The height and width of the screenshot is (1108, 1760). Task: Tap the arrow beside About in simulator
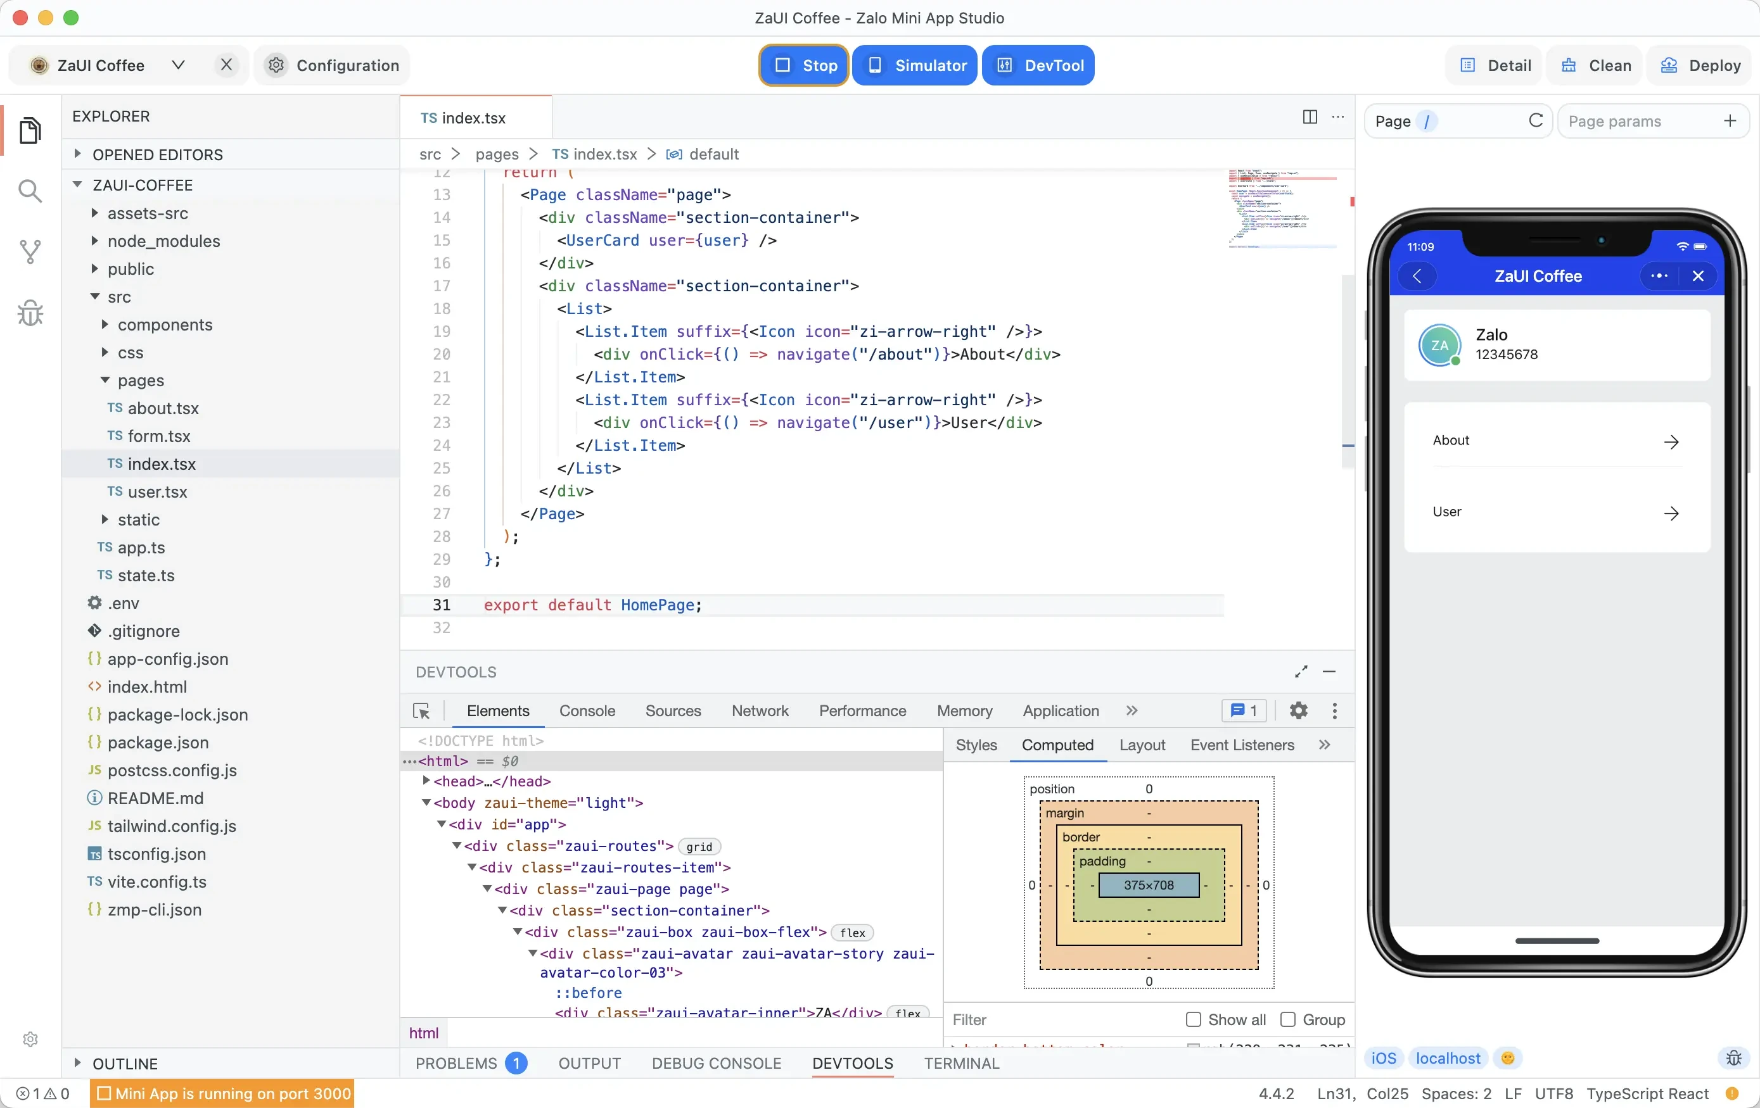tap(1671, 441)
